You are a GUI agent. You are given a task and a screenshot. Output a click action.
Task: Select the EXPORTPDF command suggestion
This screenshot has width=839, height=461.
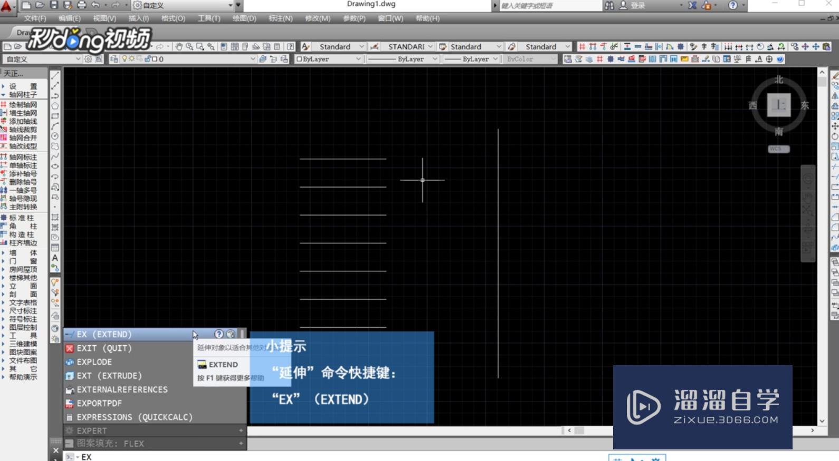[155, 403]
